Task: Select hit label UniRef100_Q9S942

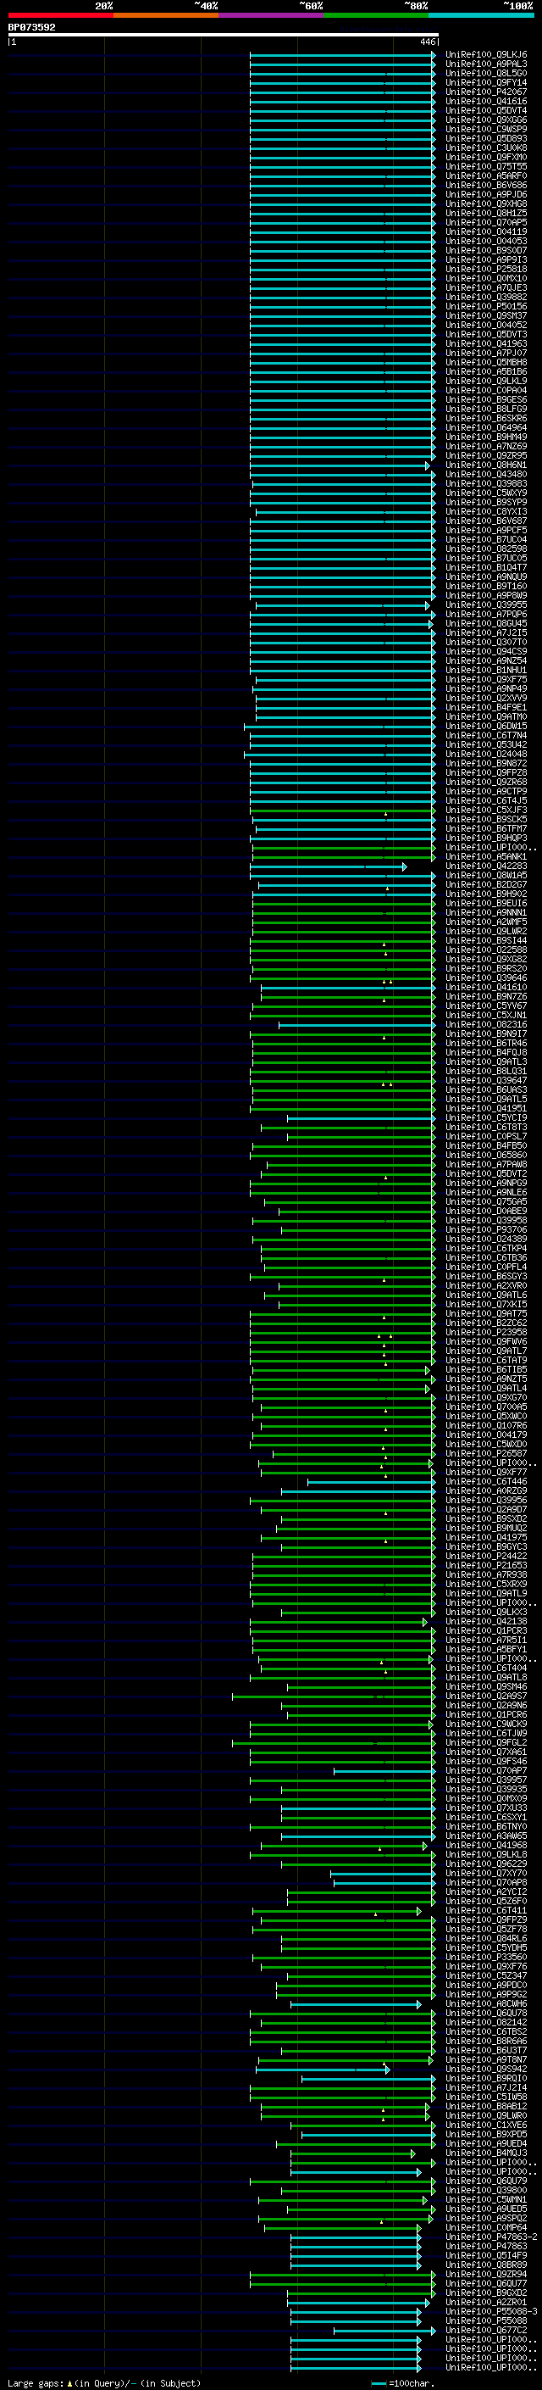Action: (x=486, y=2070)
